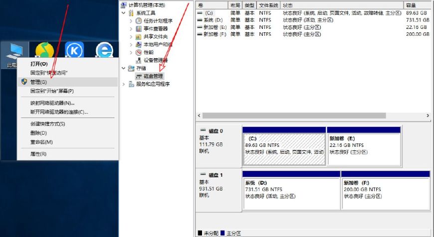Click the 磁盘 1 disk icon
Image resolution: width=434 pixels, height=237 pixels.
coord(203,174)
